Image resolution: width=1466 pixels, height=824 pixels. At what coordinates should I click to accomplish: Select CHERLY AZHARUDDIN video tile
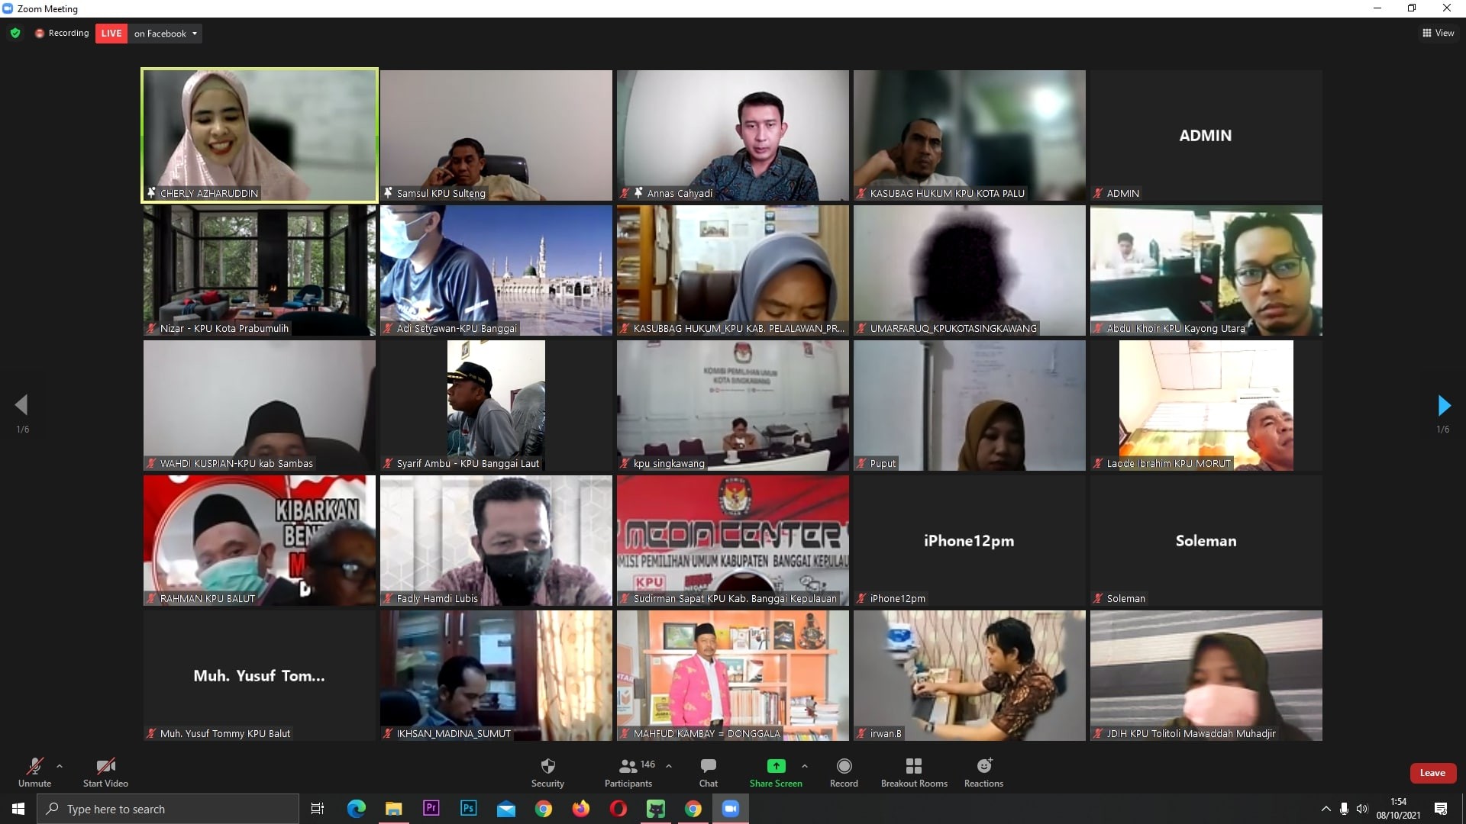click(260, 135)
